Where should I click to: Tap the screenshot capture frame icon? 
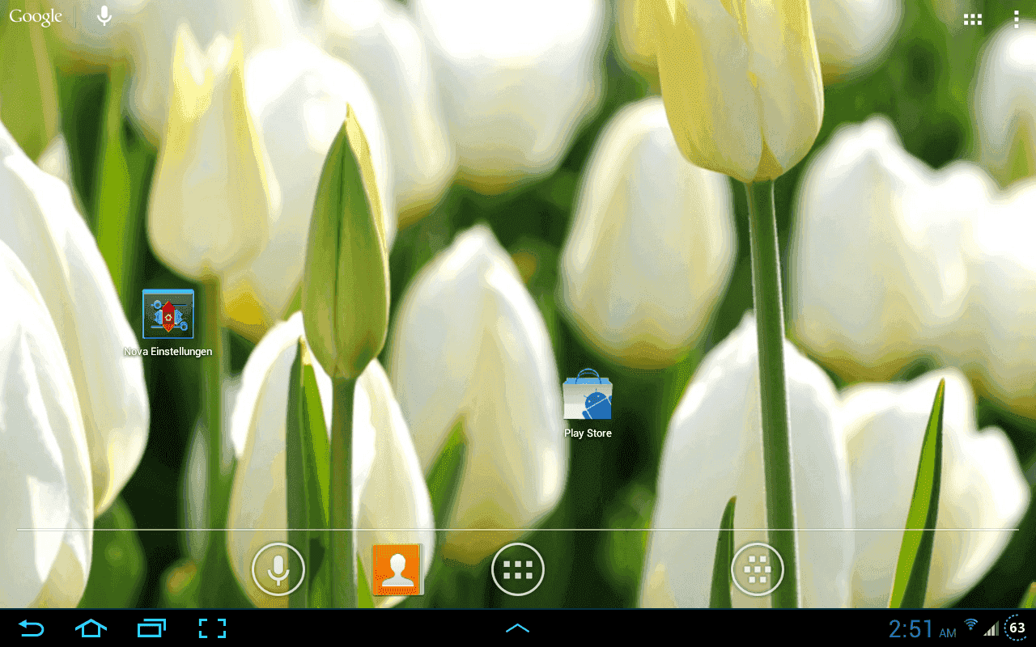(x=212, y=628)
